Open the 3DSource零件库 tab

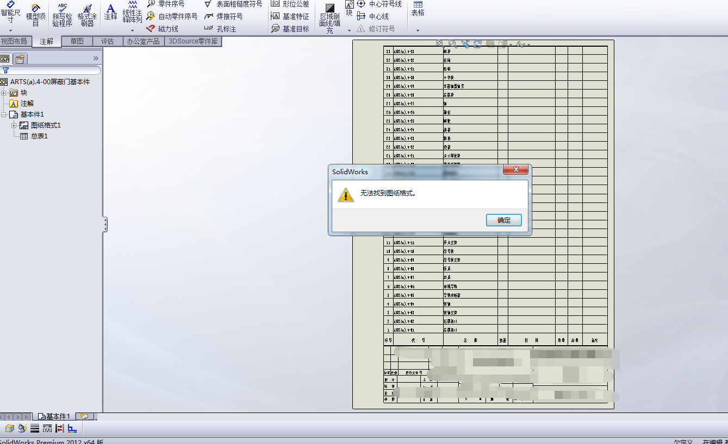point(193,41)
